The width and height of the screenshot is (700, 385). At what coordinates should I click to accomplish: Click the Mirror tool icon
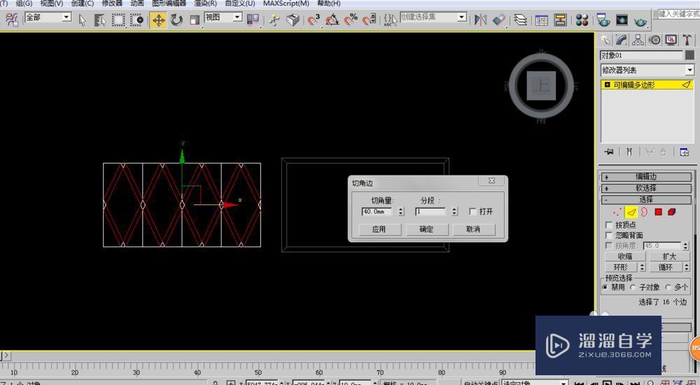click(480, 20)
